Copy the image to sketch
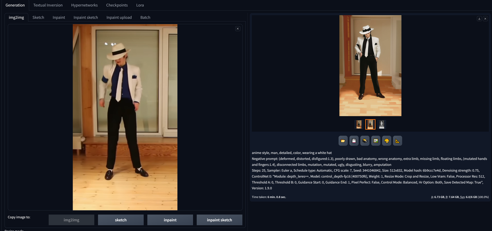Screen dimensions: 492x231 click(x=121, y=220)
